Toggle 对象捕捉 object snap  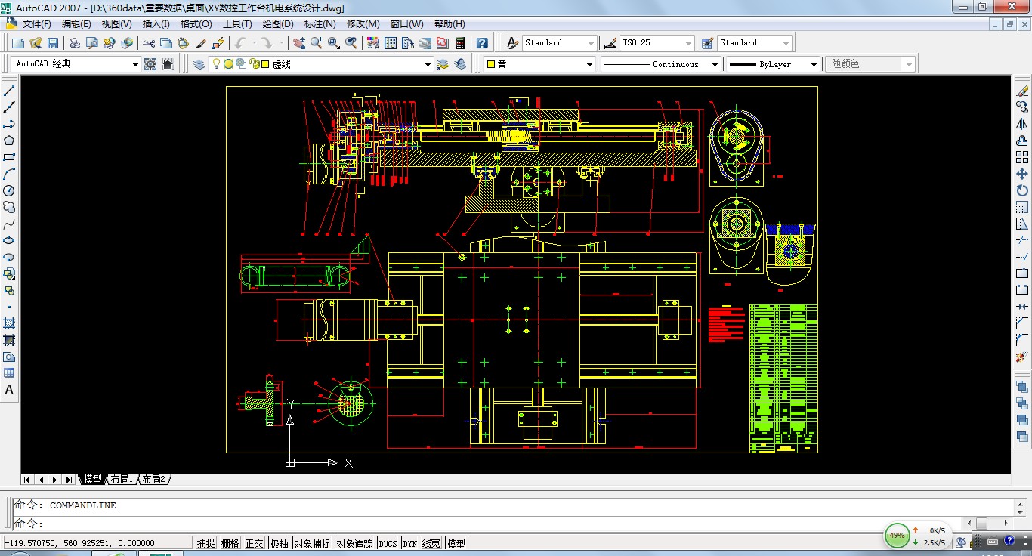click(311, 543)
